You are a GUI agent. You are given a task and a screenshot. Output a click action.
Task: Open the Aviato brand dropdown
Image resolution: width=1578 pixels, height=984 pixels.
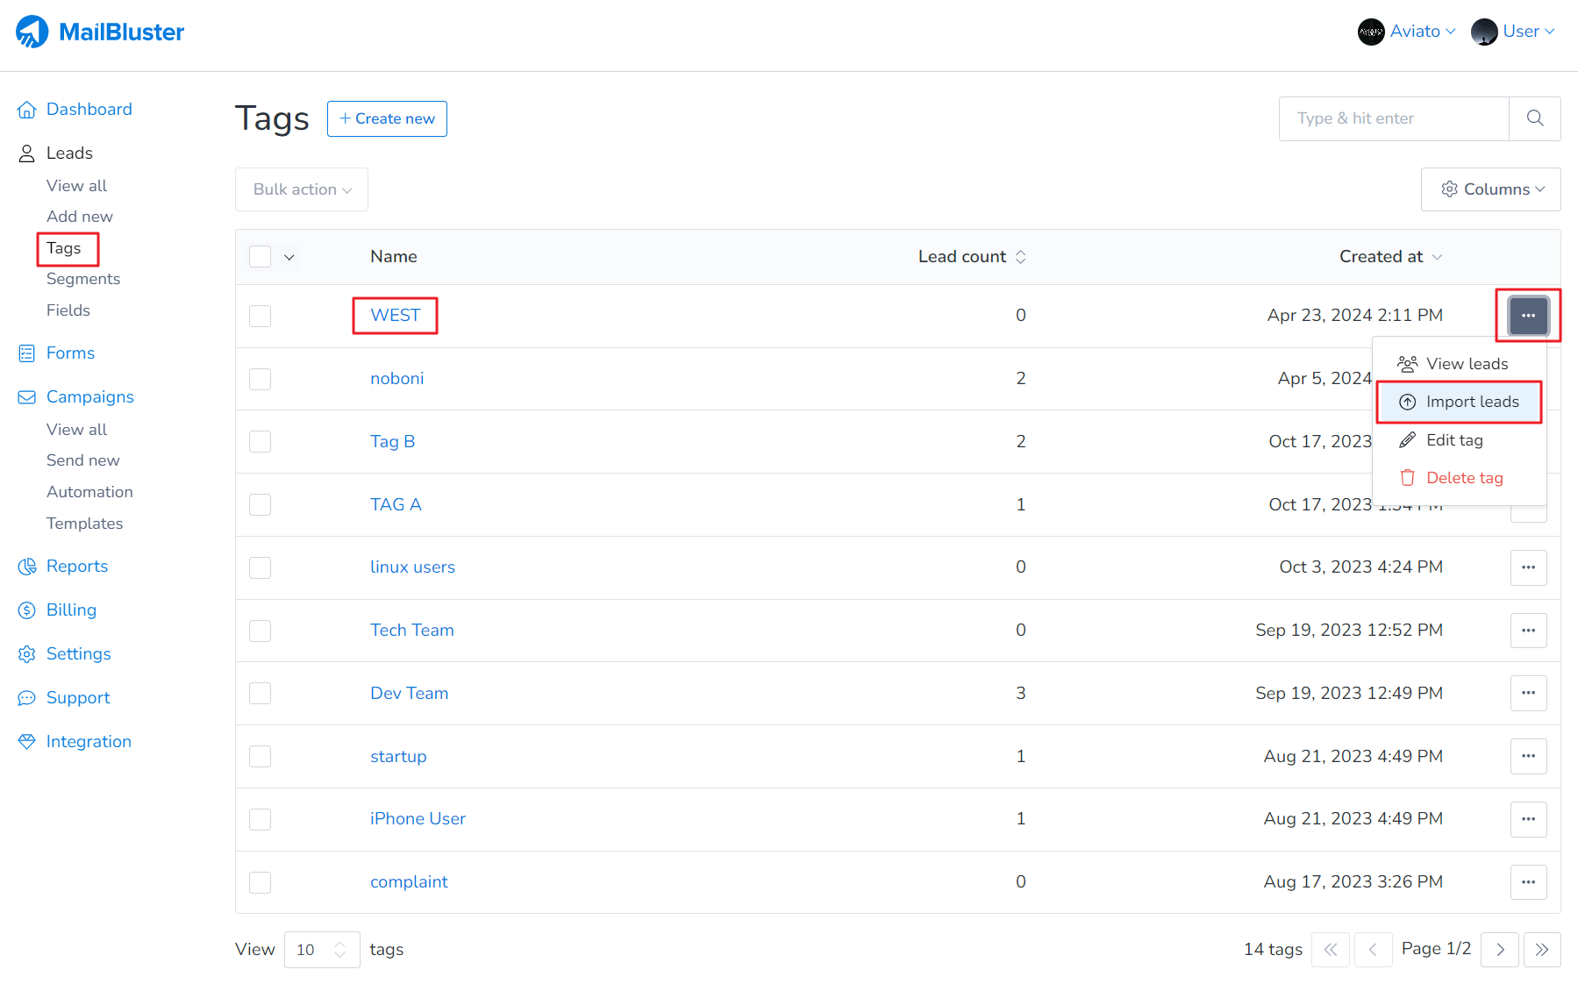tap(1407, 32)
